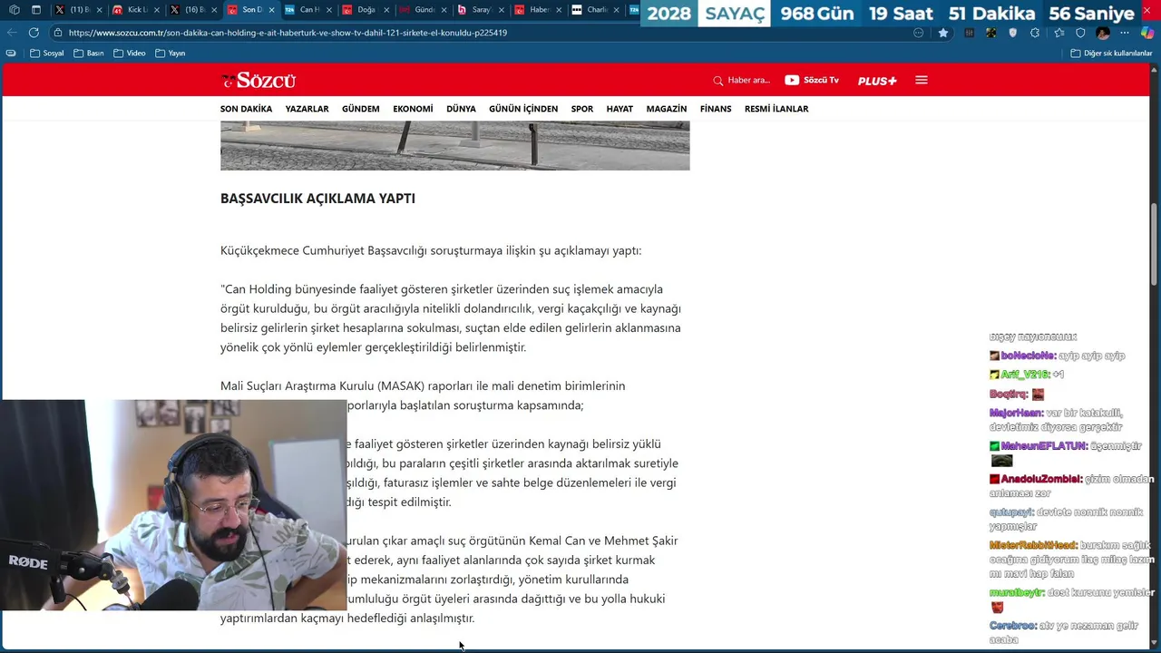Open the extensions puzzle icon
The width and height of the screenshot is (1161, 653).
tap(1035, 33)
